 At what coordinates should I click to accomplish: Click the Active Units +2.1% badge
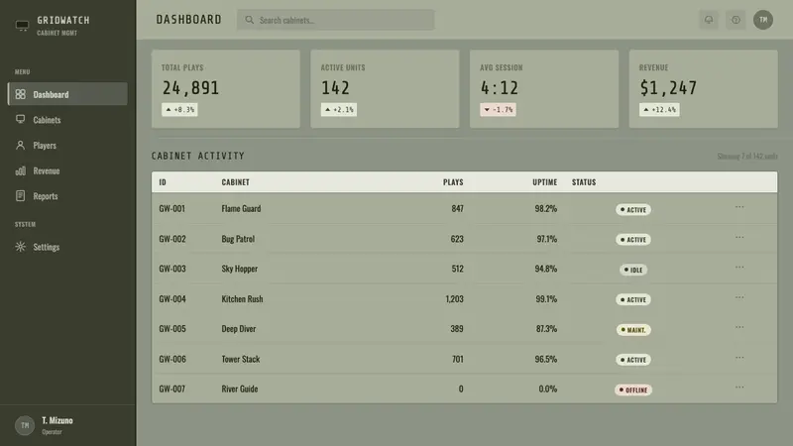[339, 109]
